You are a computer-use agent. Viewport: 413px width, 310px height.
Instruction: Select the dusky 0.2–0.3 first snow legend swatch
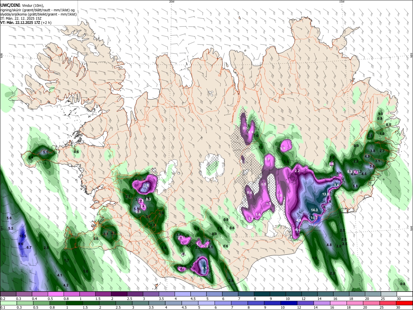8,294
